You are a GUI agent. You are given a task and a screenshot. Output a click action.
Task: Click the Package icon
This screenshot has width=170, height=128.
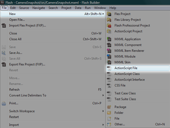109,107
